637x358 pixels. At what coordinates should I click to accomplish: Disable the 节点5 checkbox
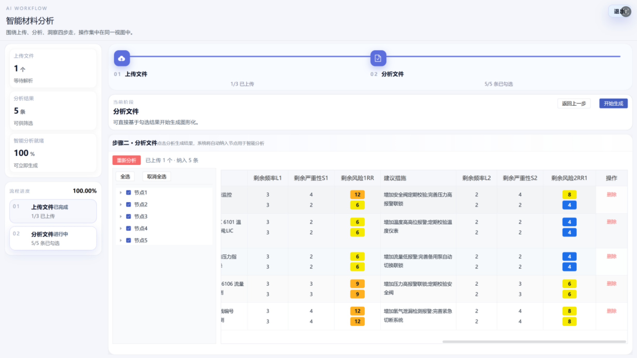129,240
